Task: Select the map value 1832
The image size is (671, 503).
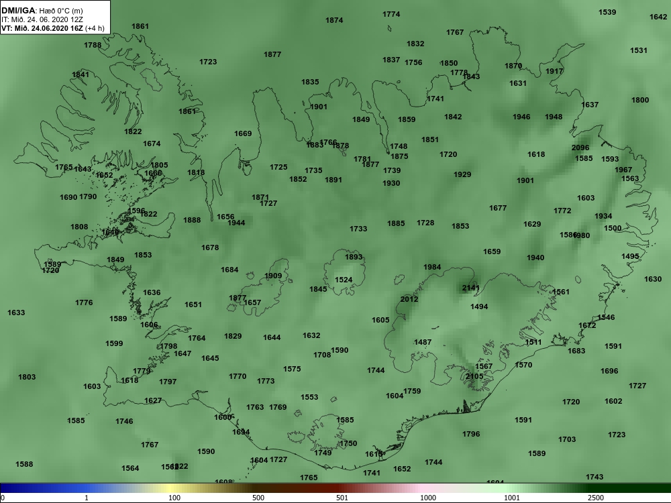Action: pos(415,44)
